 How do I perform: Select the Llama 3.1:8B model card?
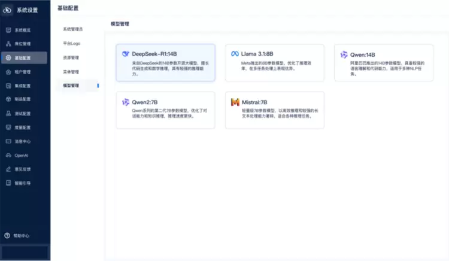[x=274, y=63]
